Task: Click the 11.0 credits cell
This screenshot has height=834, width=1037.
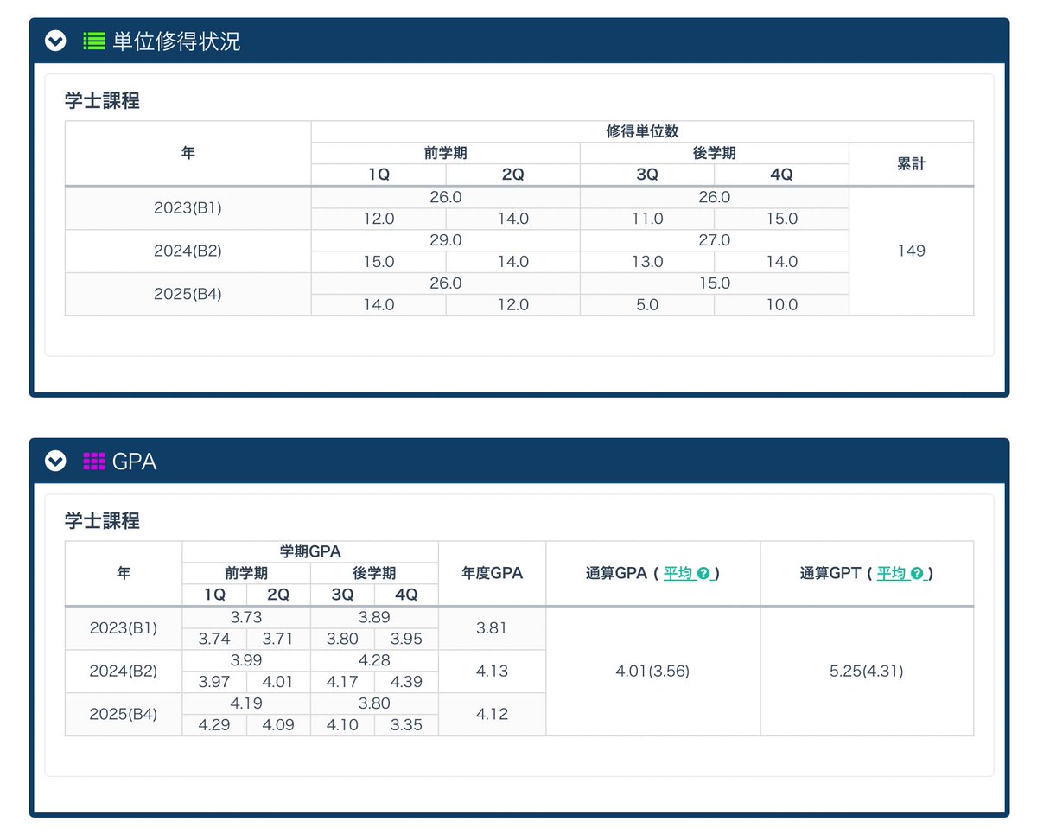Action: click(647, 219)
